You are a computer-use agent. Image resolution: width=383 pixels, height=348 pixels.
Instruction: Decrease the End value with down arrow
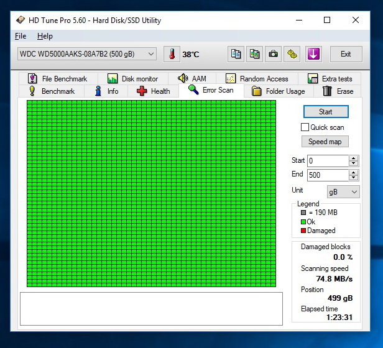click(x=353, y=178)
